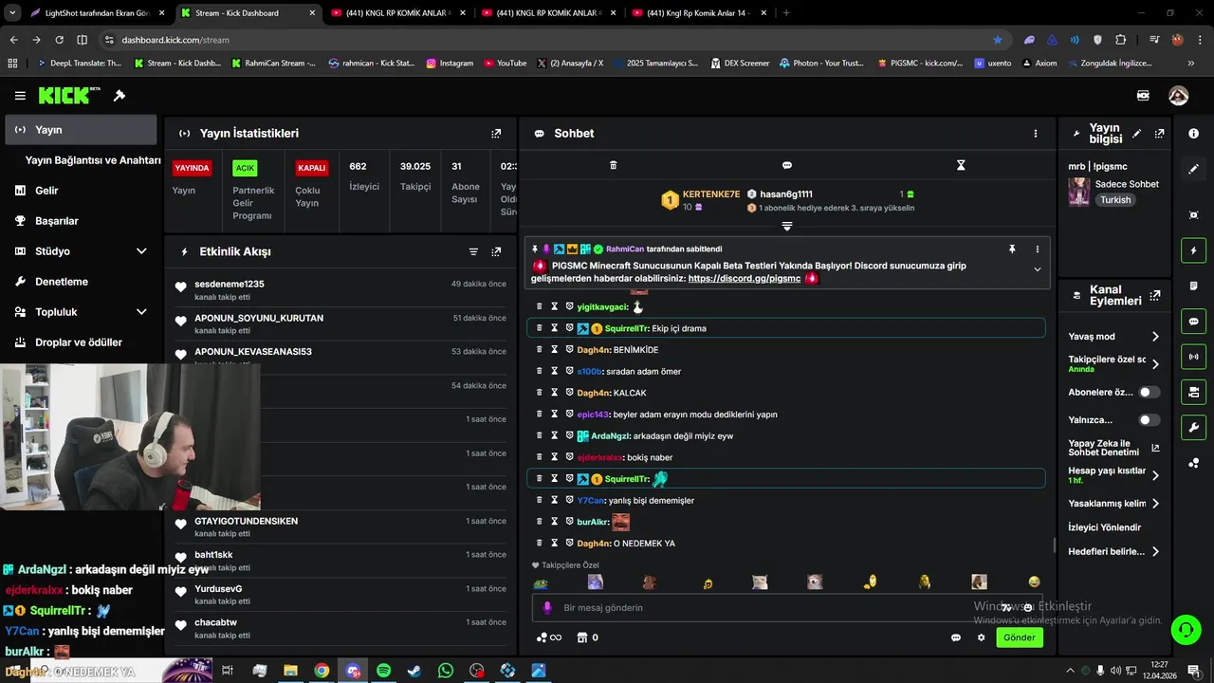This screenshot has height=683, width=1214.
Task: Click İzleyici Yönlendir action
Action: pyautogui.click(x=1104, y=527)
